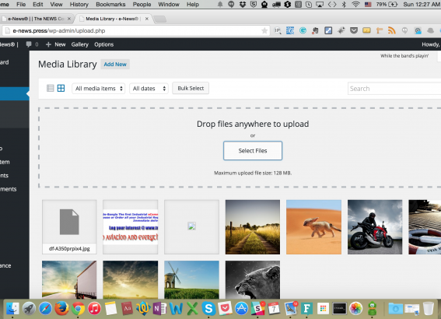The image size is (441, 319).
Task: Open the All media items filter
Action: [99, 89]
